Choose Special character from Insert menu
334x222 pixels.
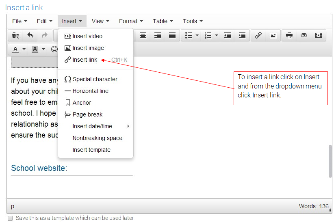tap(95, 79)
